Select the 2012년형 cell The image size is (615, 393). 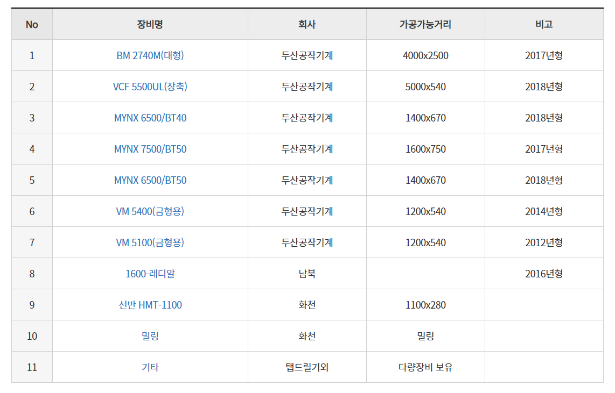(x=544, y=242)
